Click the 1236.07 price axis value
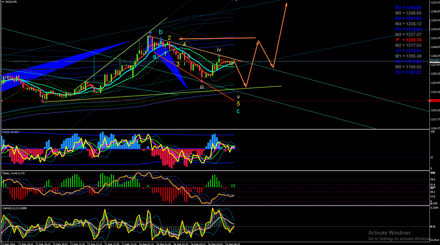Viewport: 440px width, 245px height. click(435, 12)
